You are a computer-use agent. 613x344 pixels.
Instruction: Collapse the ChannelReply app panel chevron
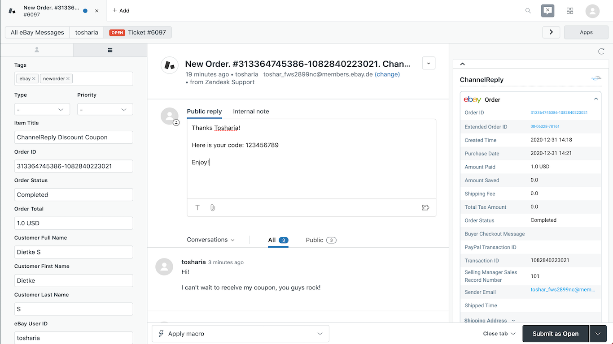pos(463,64)
